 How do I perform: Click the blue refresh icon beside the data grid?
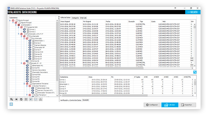pyautogui.click(x=195, y=72)
